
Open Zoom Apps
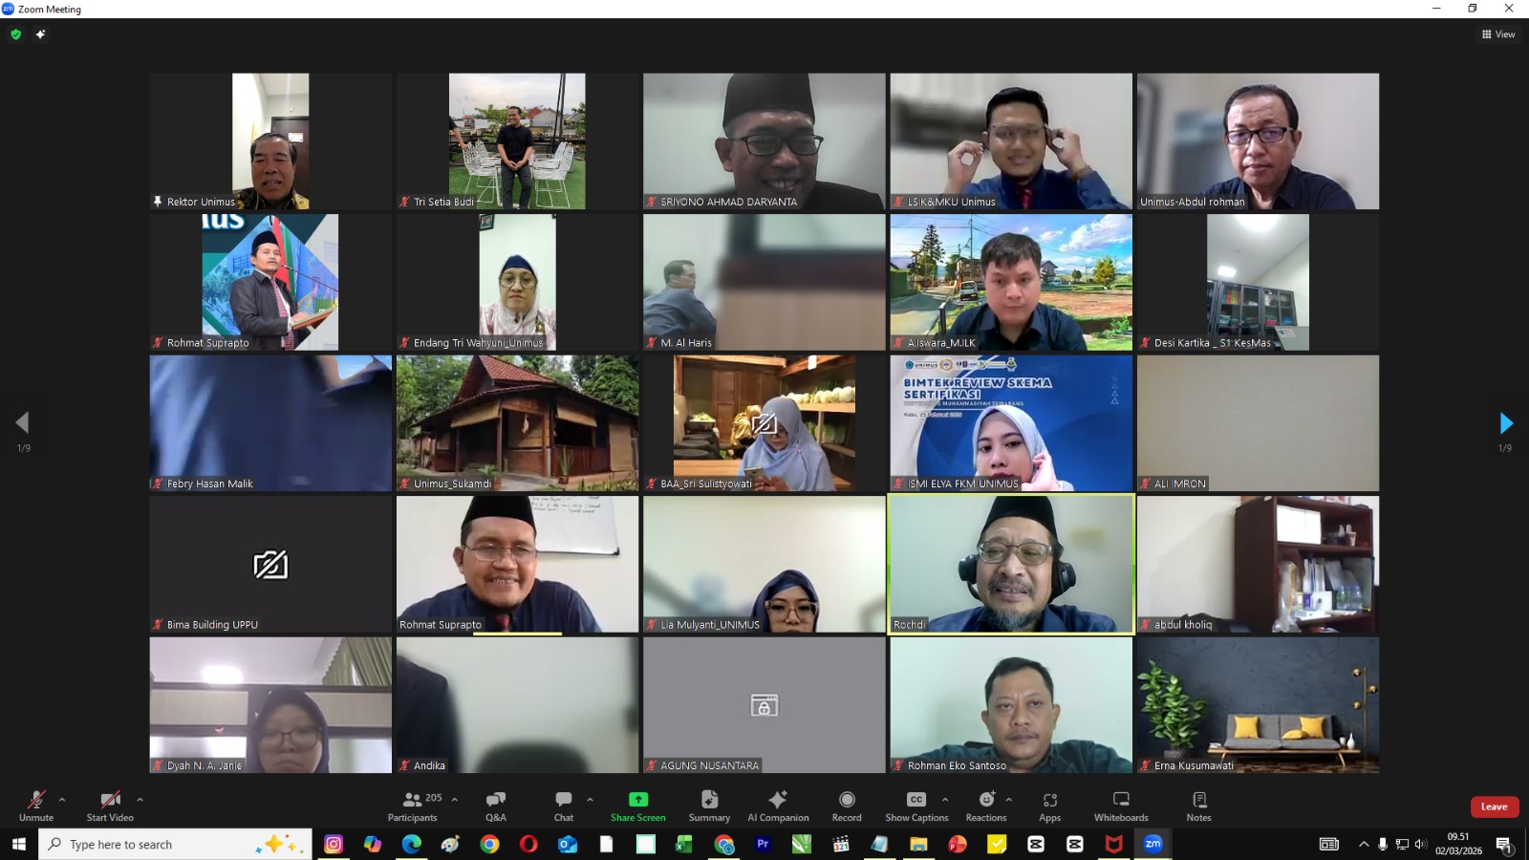(1049, 806)
